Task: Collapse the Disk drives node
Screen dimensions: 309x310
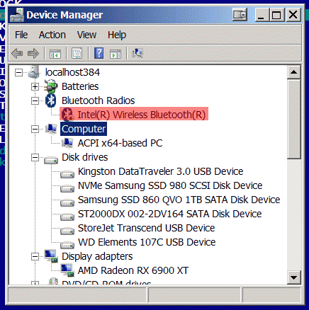Action: tap(35, 157)
